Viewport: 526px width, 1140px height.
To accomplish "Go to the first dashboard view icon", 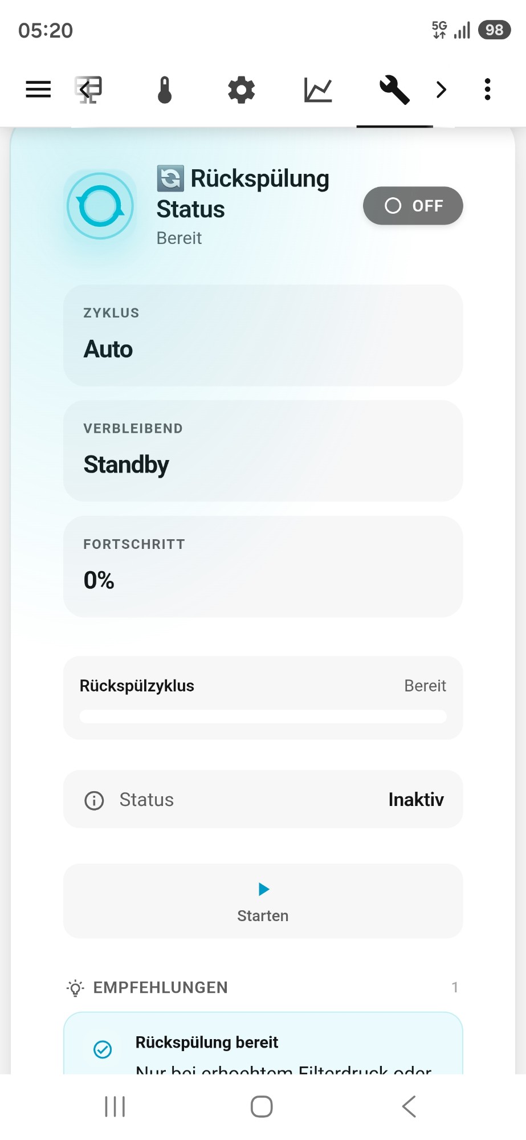I will (89, 89).
